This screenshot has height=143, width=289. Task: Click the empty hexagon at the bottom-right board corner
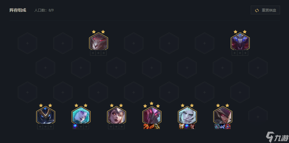pos(258,117)
